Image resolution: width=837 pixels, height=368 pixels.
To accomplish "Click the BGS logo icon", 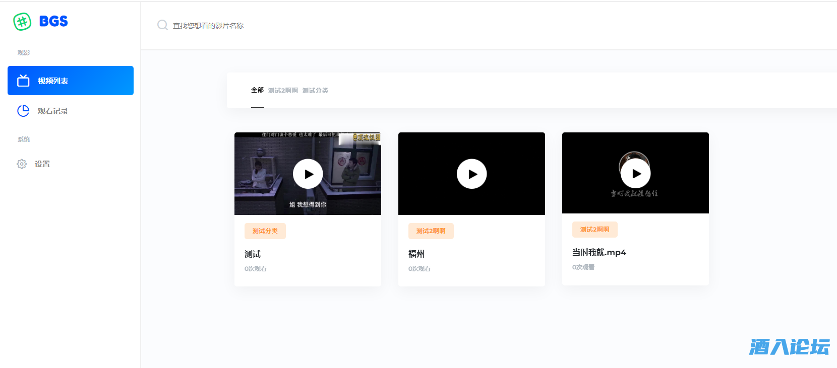I will (22, 22).
